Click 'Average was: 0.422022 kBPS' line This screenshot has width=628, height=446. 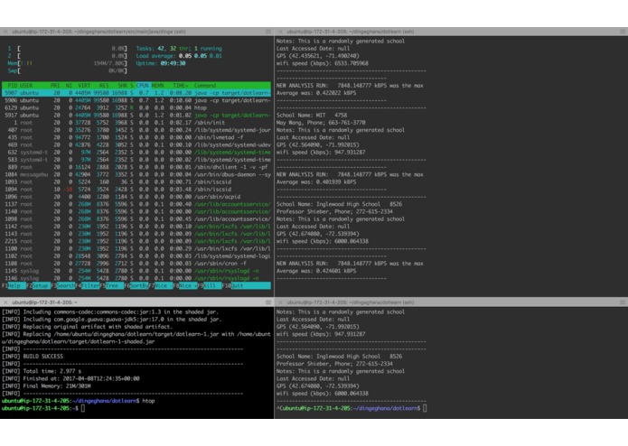pyautogui.click(x=316, y=93)
